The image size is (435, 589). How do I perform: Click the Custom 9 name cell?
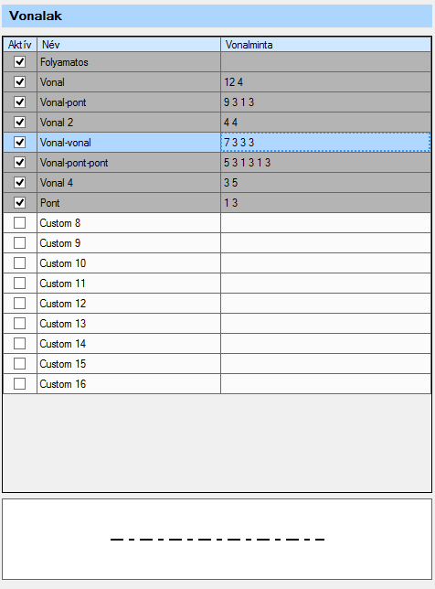(x=129, y=243)
